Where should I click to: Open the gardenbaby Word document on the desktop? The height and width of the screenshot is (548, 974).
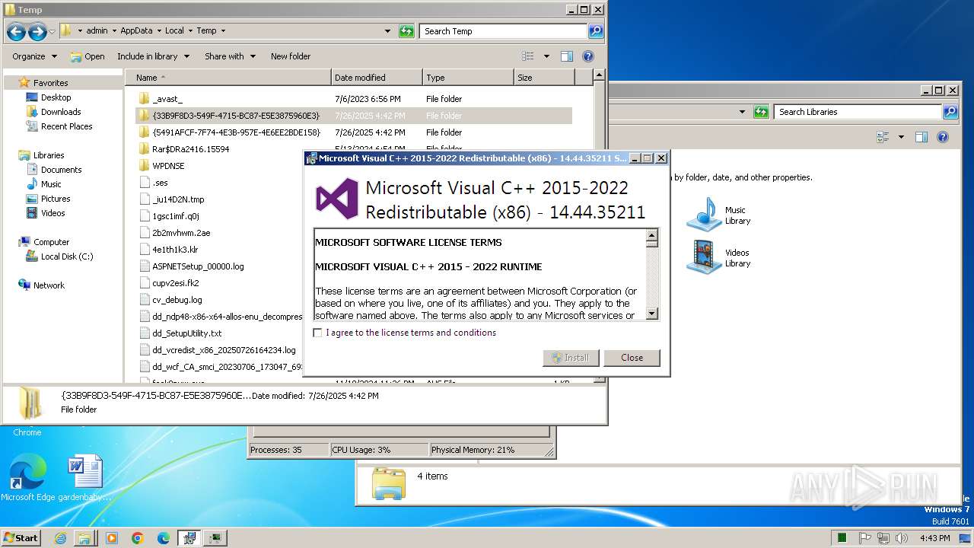tap(84, 478)
